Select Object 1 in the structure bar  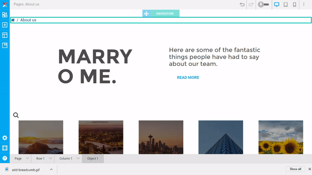click(x=93, y=158)
